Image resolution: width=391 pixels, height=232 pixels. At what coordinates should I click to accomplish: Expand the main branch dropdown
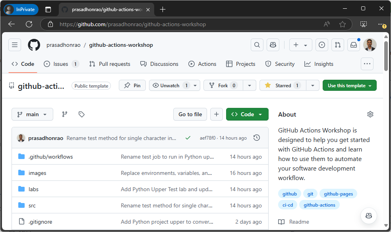click(33, 114)
